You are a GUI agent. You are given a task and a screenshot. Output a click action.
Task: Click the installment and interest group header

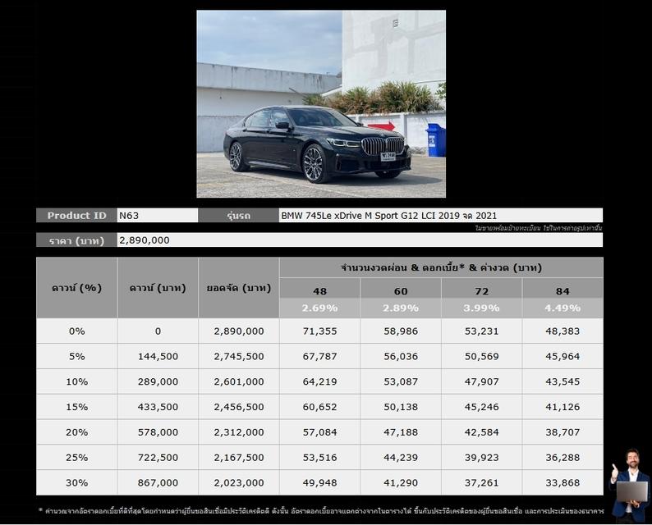tap(441, 267)
